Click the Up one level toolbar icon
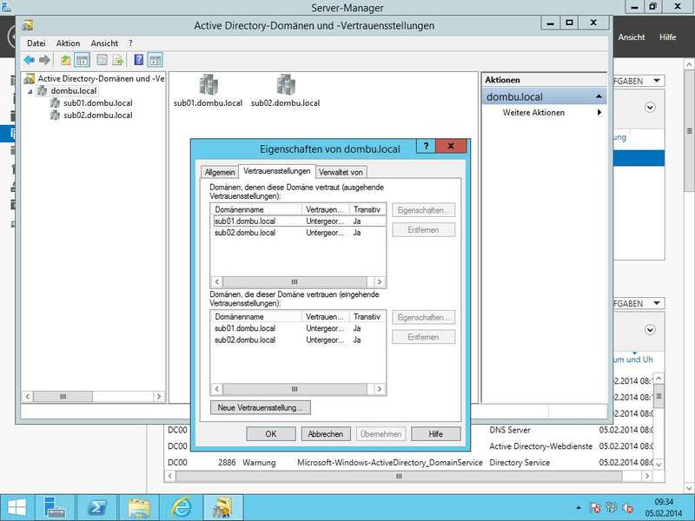 65,60
